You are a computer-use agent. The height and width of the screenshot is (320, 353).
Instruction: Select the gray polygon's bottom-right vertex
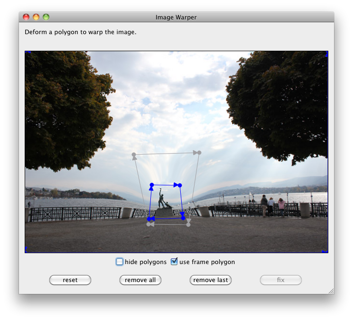point(188,224)
